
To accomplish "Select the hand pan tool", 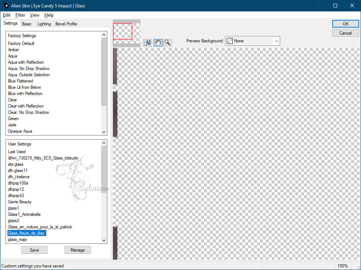I will point(158,42).
